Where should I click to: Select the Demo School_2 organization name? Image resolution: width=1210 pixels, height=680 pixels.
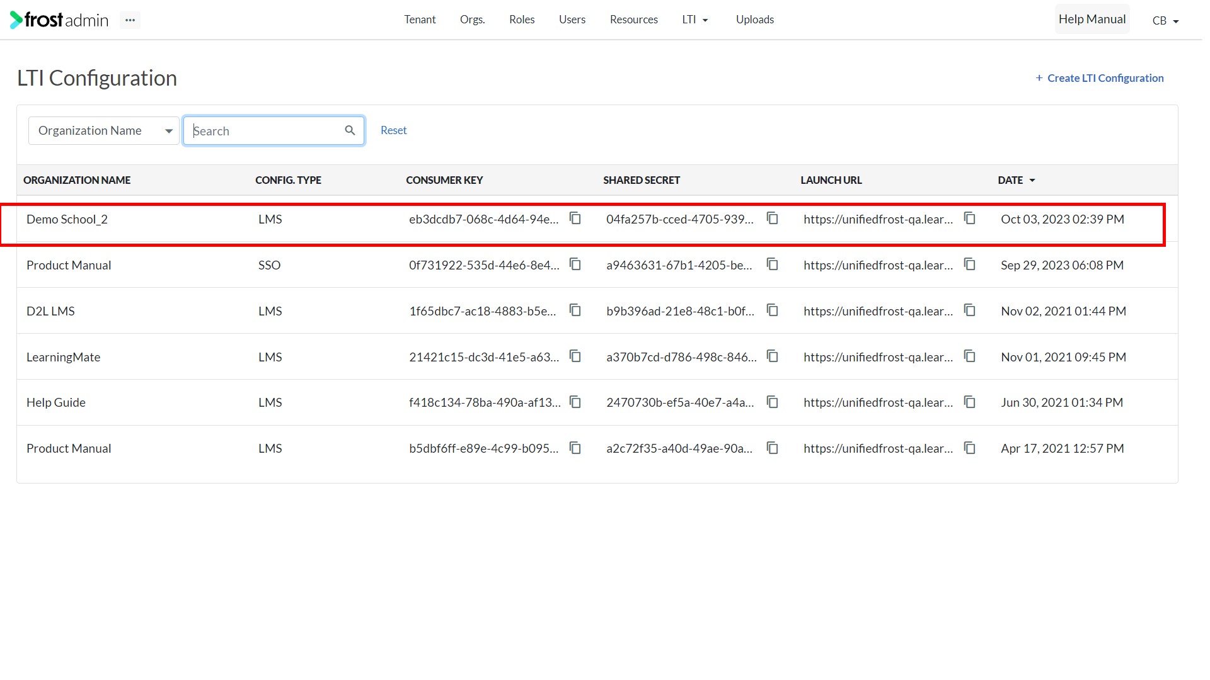tap(67, 219)
